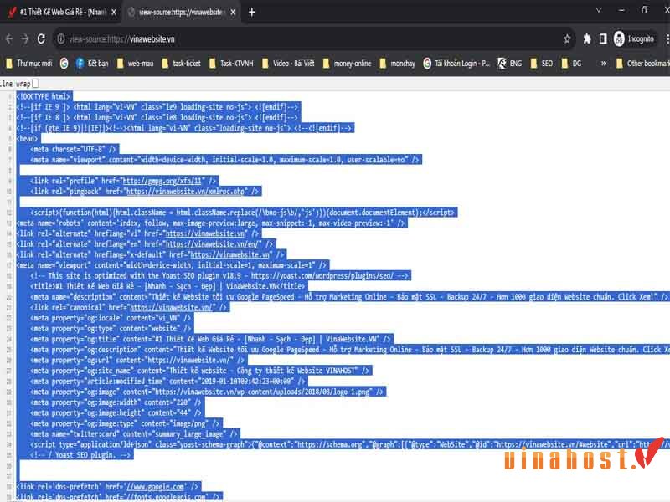Click the <!DOCTYPE html> source line
Screen dimensions: 670x502
point(43,96)
